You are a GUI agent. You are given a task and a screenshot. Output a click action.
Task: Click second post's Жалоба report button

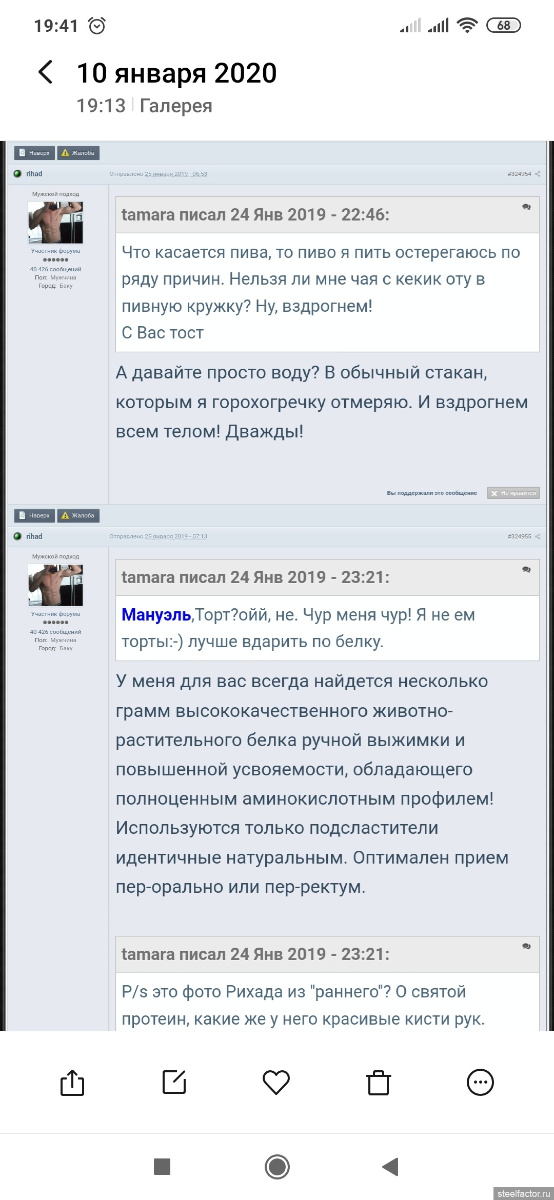[78, 515]
